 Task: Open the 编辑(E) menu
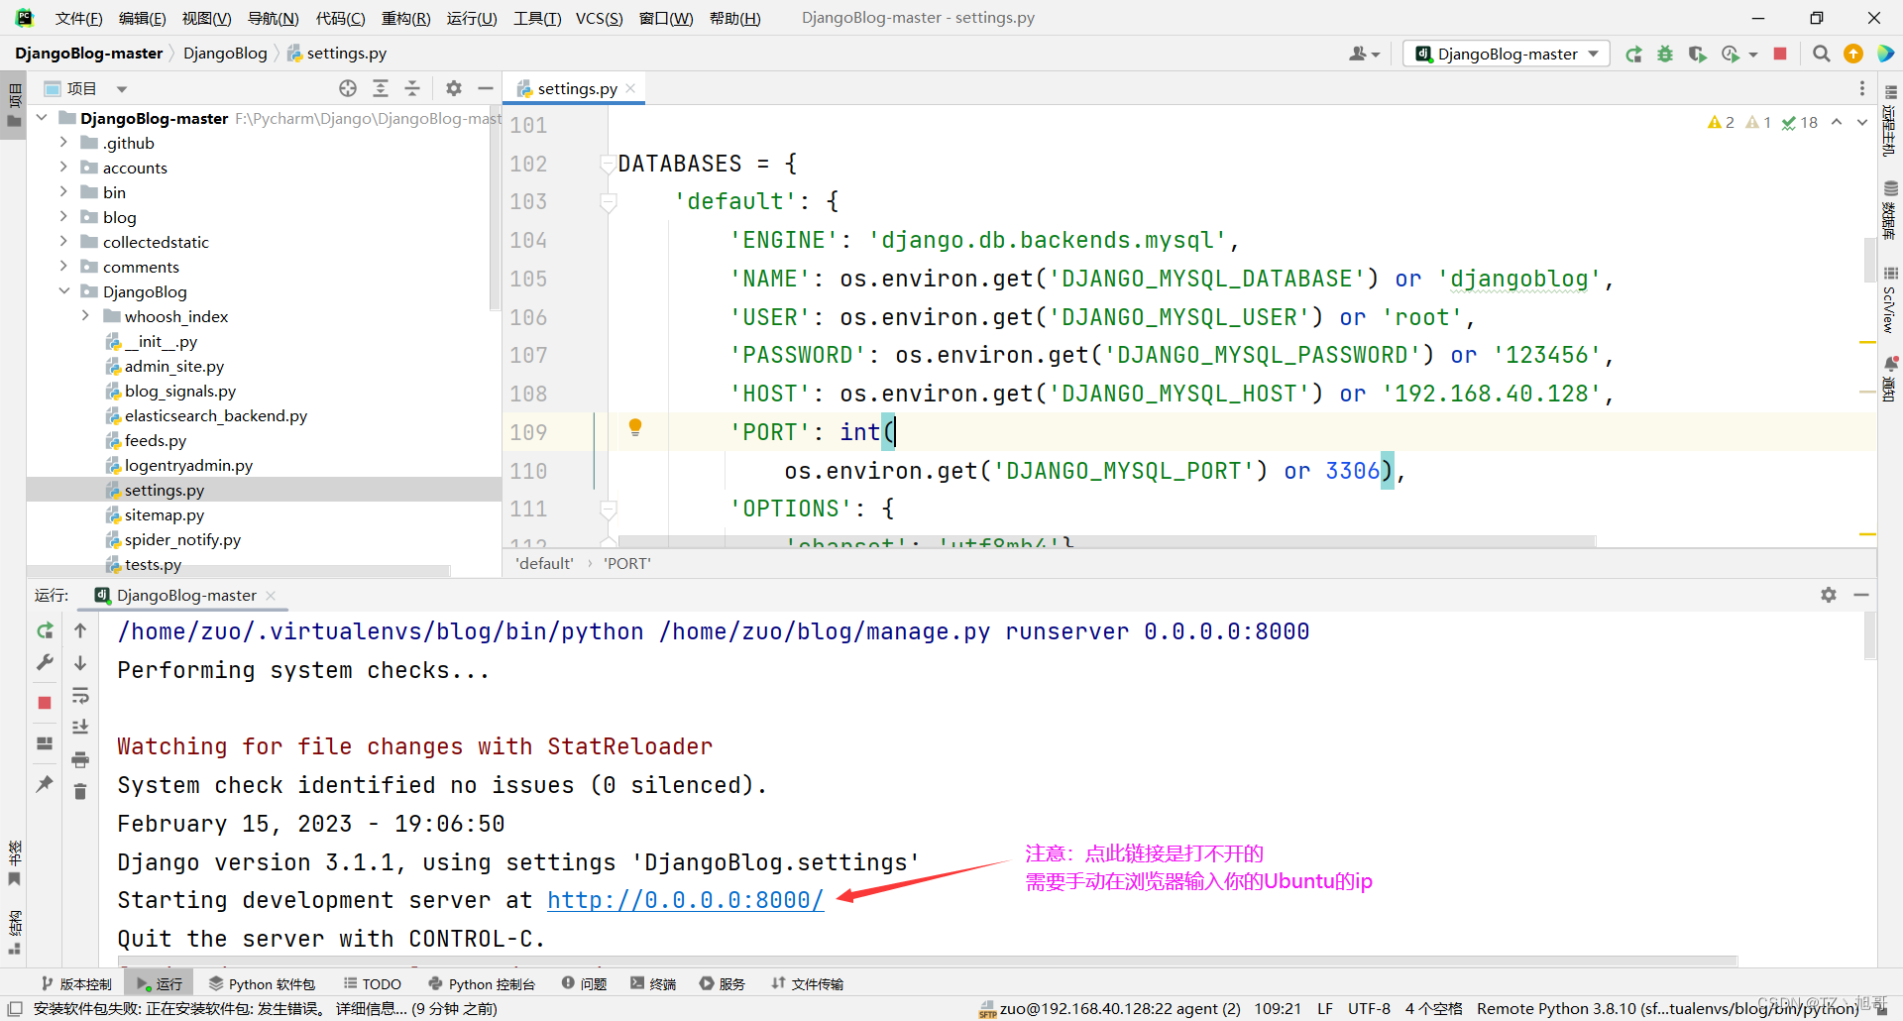click(142, 18)
